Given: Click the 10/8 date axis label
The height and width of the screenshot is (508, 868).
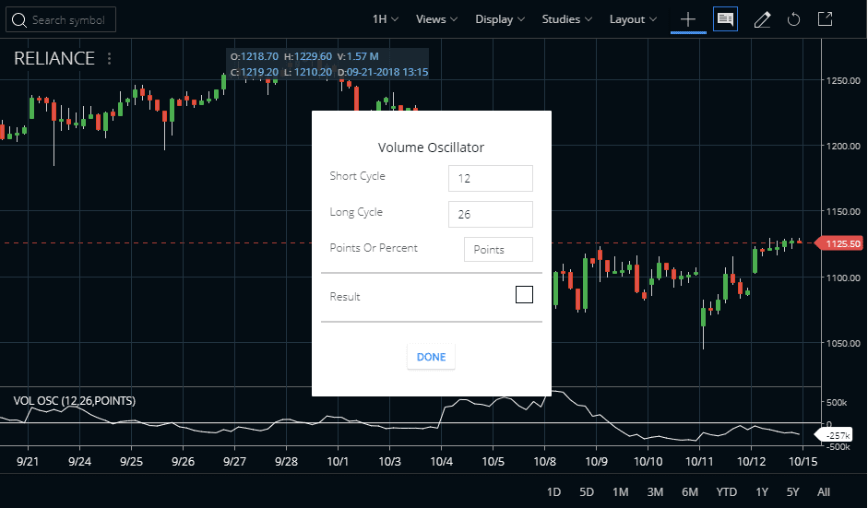Looking at the screenshot, I should point(545,462).
